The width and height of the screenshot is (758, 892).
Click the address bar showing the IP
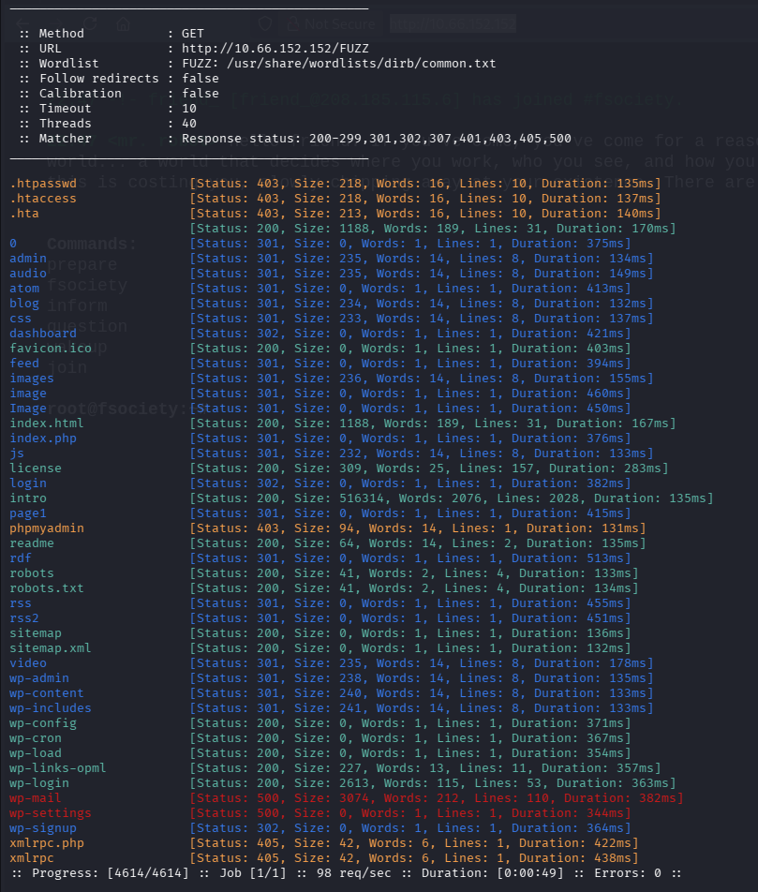click(453, 23)
